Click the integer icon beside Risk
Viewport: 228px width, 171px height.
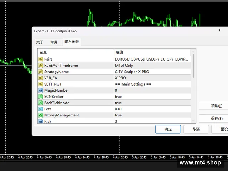[x=41, y=121]
